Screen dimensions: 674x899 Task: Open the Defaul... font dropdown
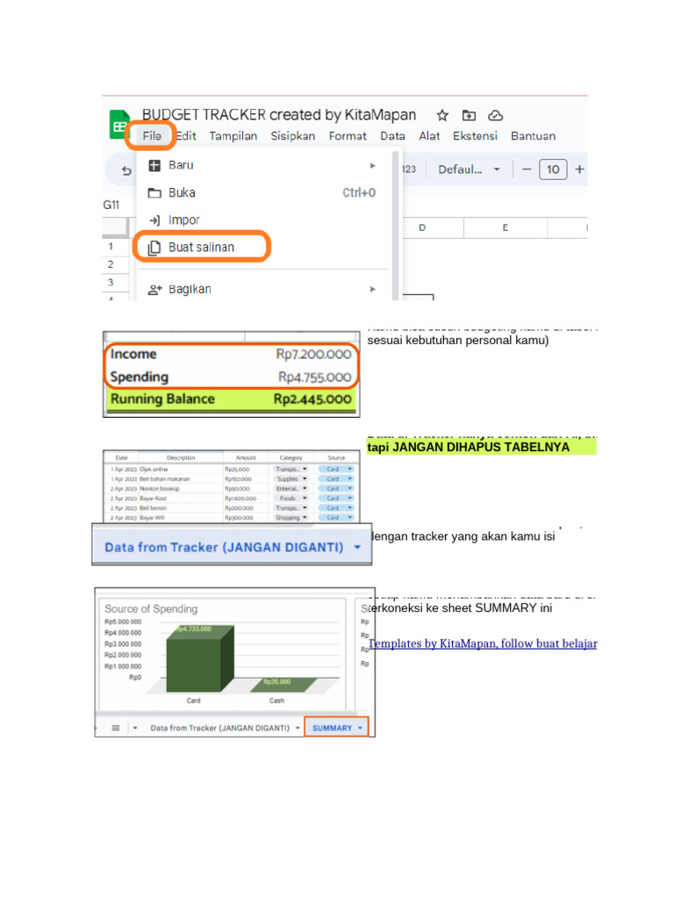469,169
